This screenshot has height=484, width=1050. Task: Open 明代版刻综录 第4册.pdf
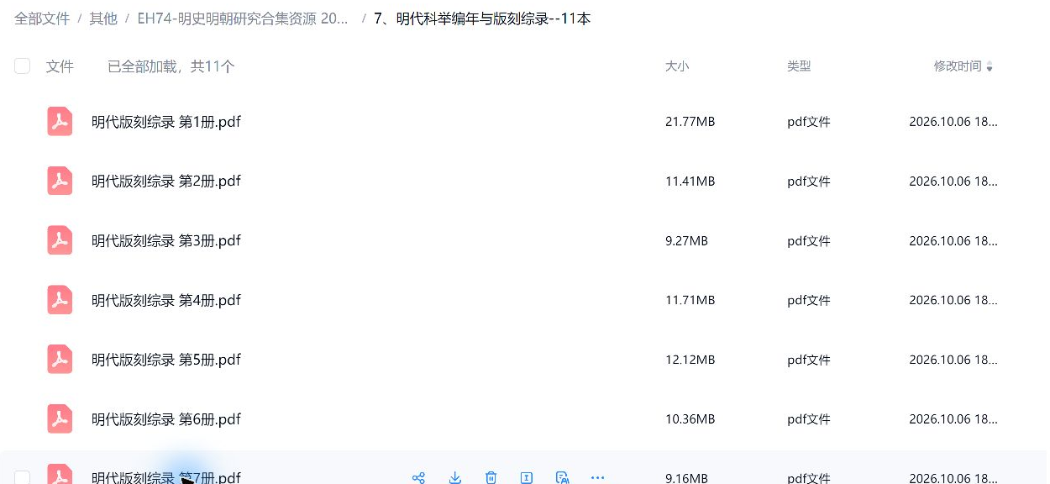166,300
